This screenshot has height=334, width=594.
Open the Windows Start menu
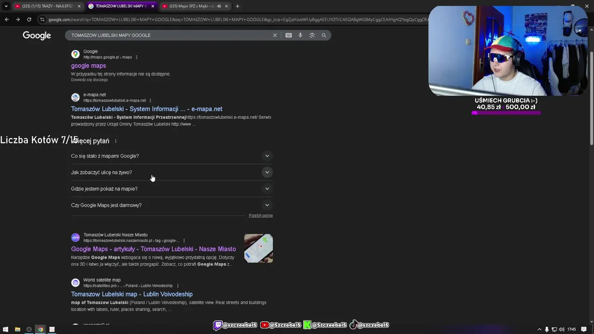(5, 329)
